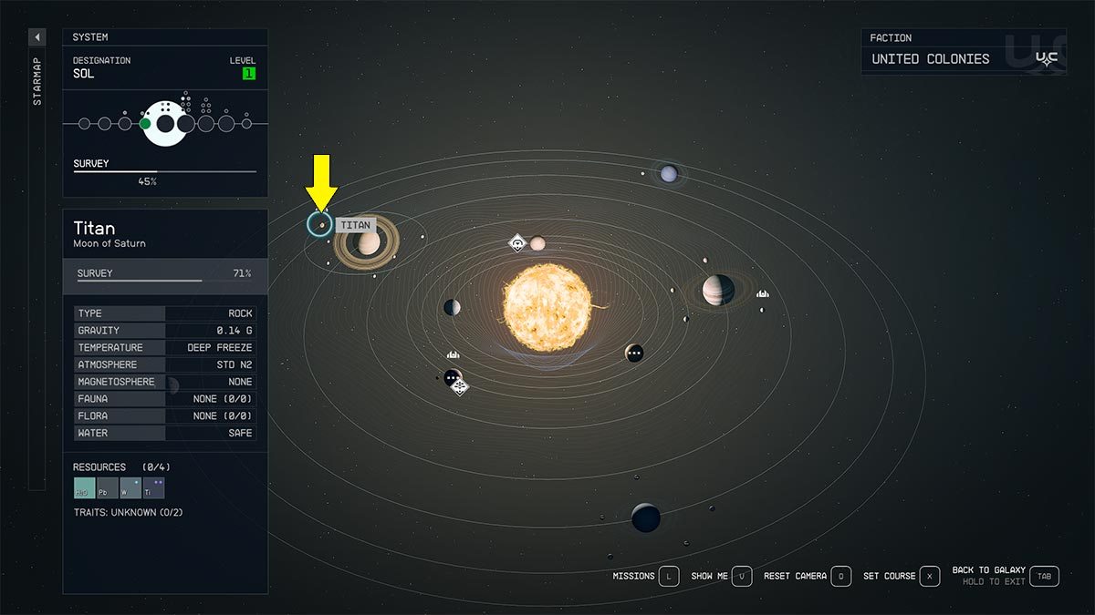Click the SOL designation text
This screenshot has height=615, width=1095.
84,73
